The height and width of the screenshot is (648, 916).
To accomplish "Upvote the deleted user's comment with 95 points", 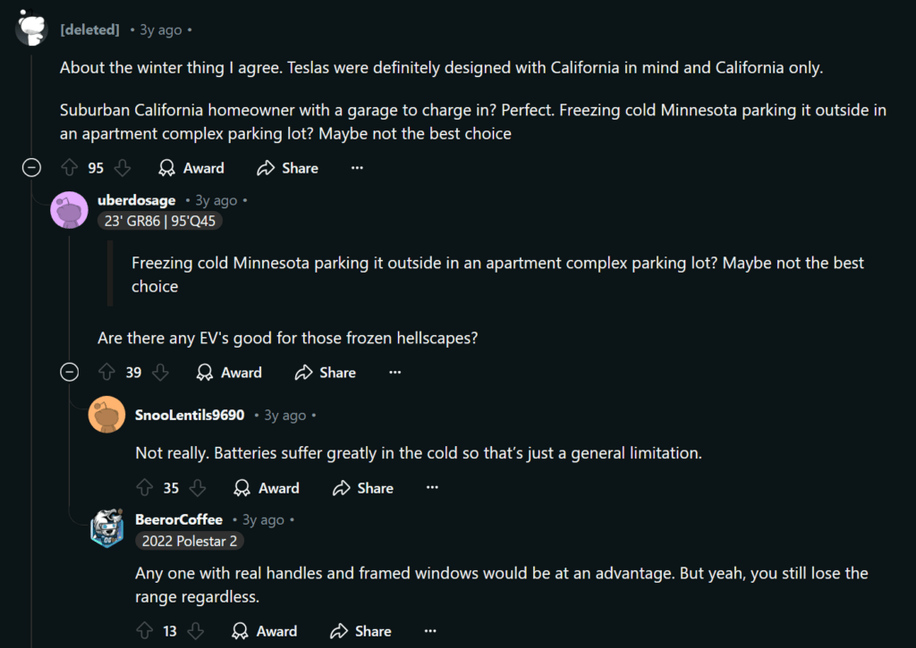I will pos(70,168).
